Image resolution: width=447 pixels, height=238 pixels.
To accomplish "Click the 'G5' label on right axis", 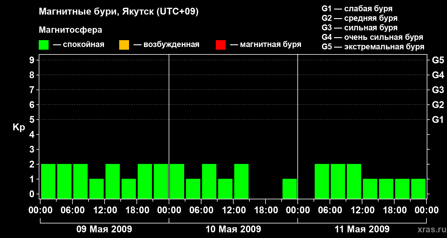I will (x=438, y=60).
